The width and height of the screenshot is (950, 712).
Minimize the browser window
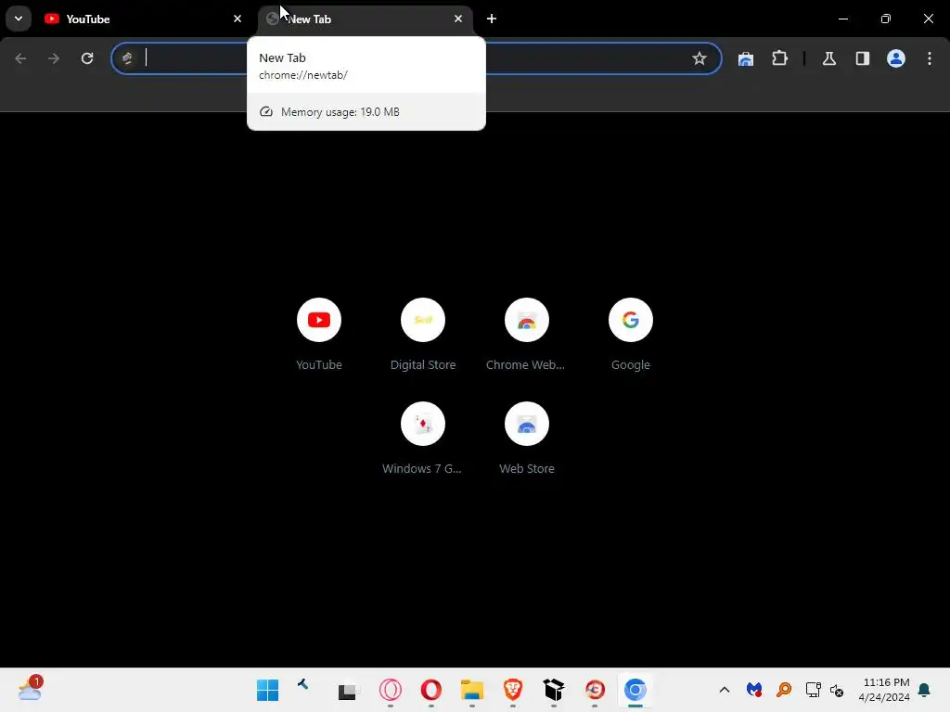(x=842, y=19)
